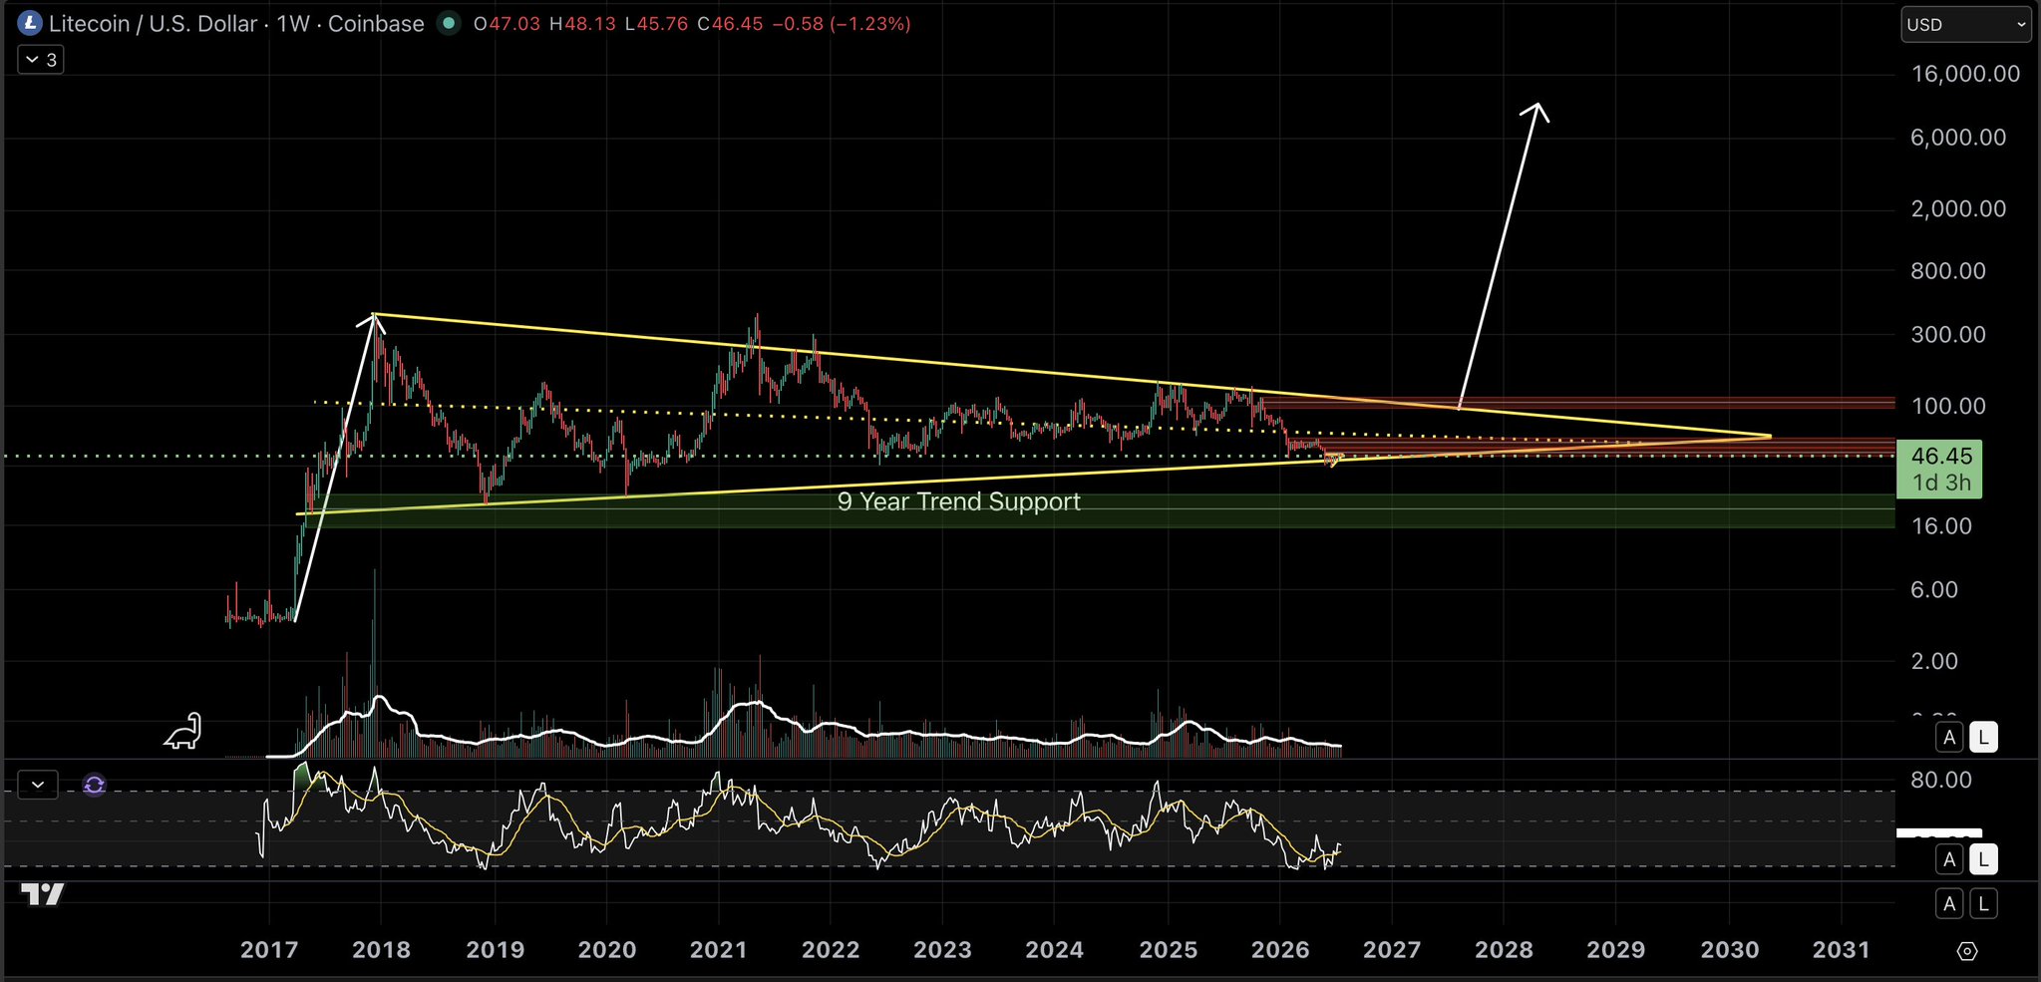Click the 2030 label on time axis
The image size is (2041, 982).
tap(1730, 949)
